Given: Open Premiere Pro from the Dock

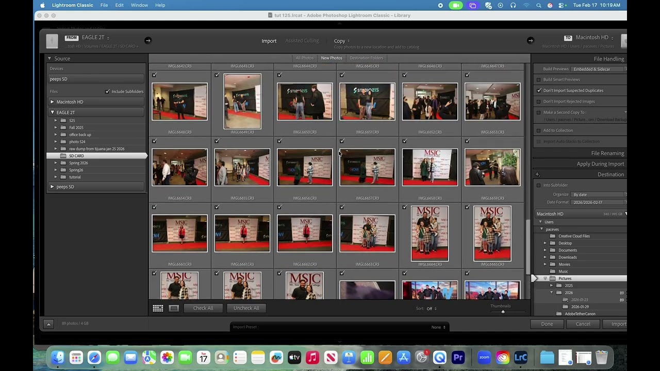Looking at the screenshot, I should tap(458, 357).
